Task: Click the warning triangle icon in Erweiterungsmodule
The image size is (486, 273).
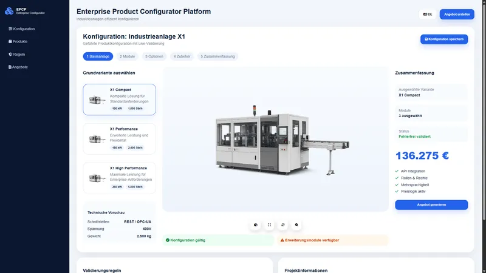Action: point(282,240)
